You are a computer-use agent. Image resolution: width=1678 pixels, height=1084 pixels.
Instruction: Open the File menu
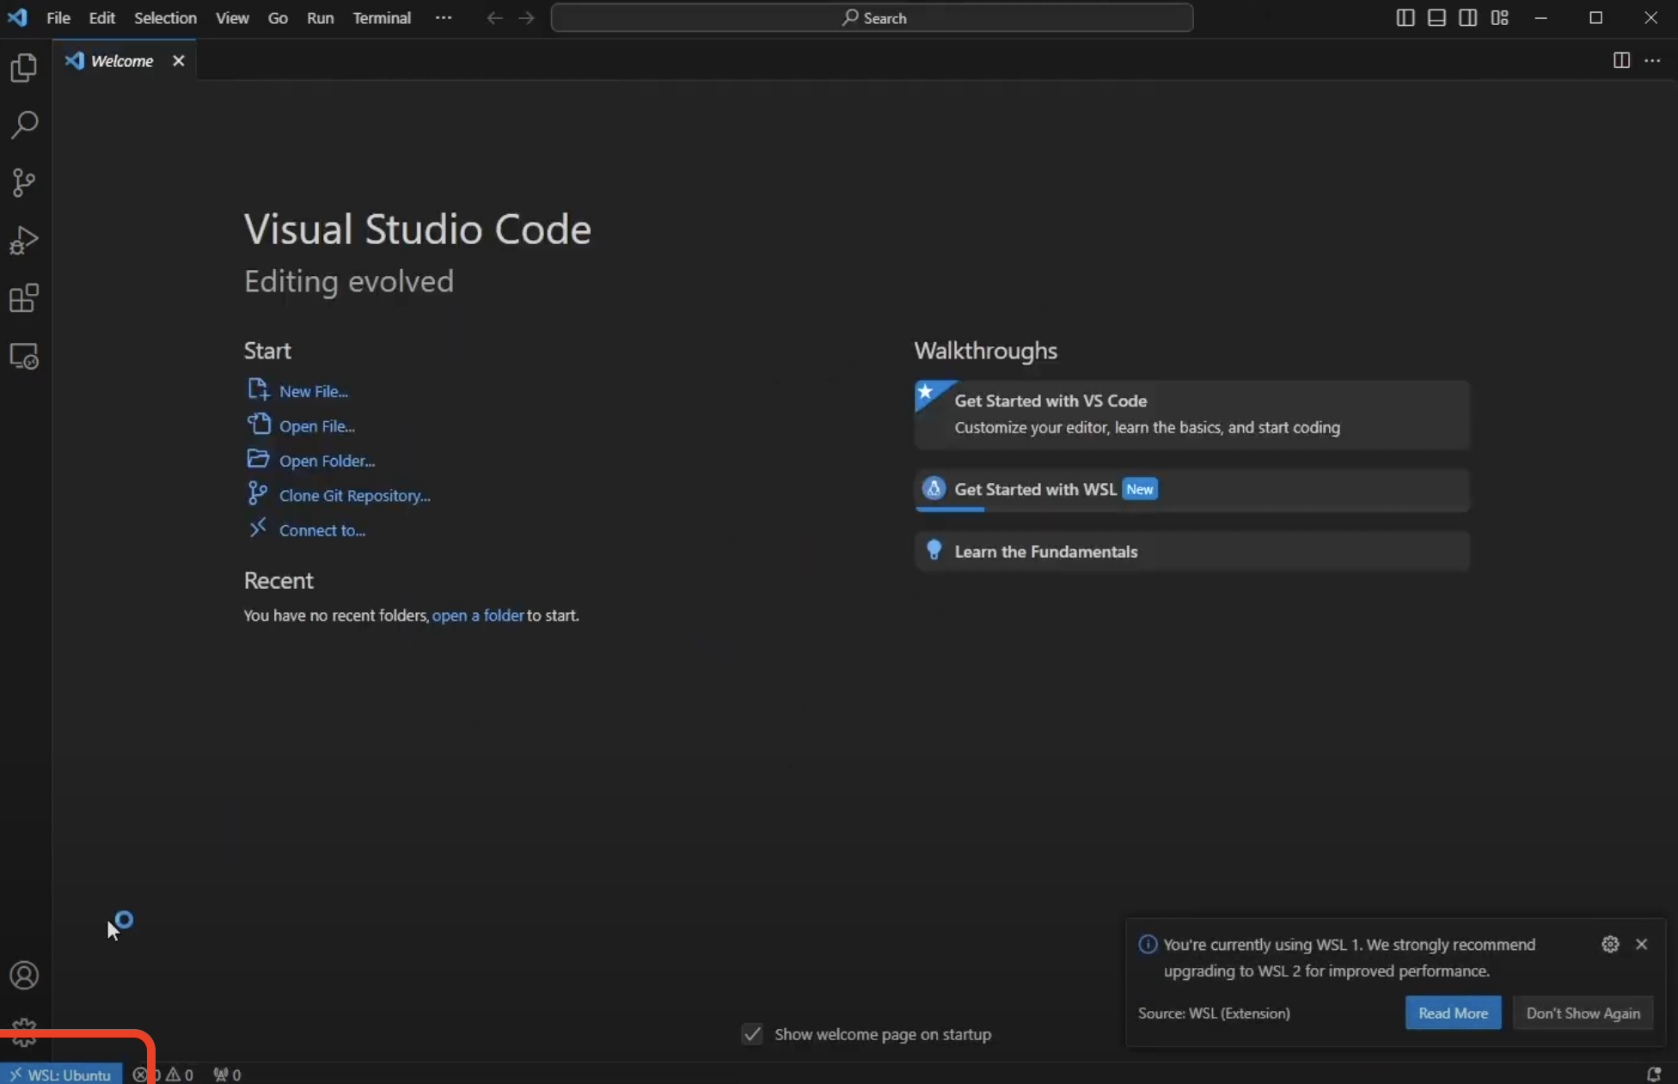[58, 18]
